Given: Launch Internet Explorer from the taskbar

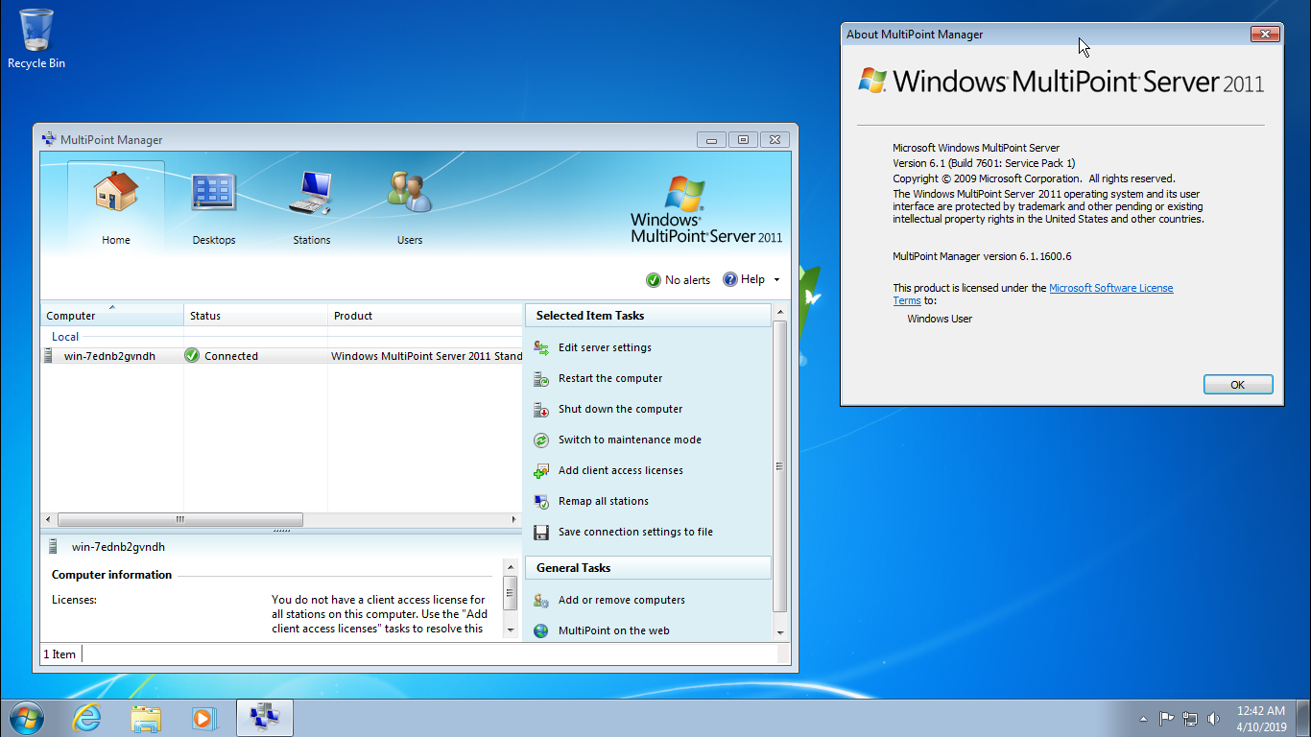Looking at the screenshot, I should pos(86,718).
